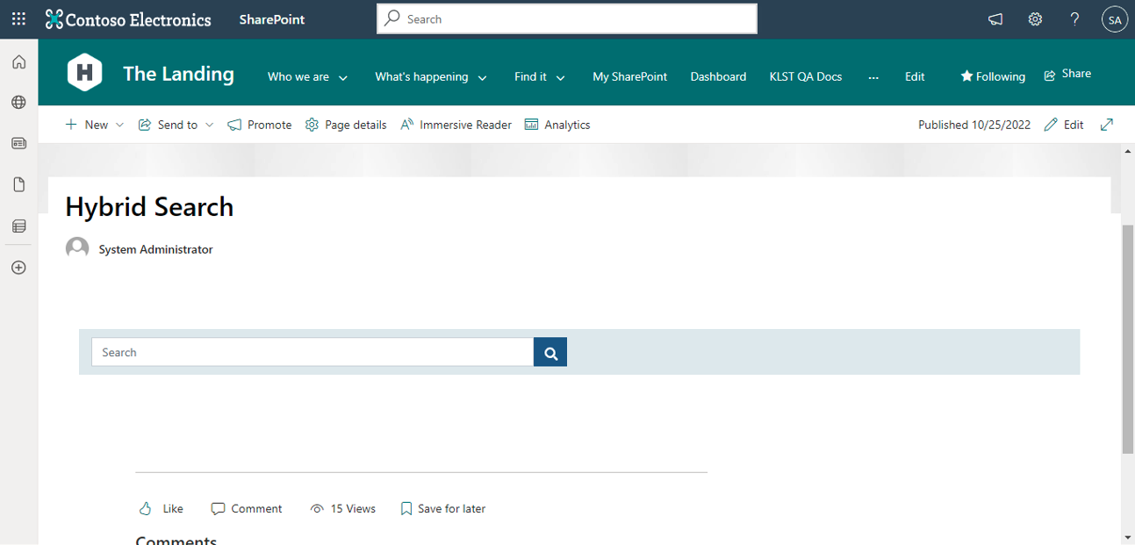Click Comment button below page
The width and height of the screenshot is (1135, 545).
click(x=247, y=509)
